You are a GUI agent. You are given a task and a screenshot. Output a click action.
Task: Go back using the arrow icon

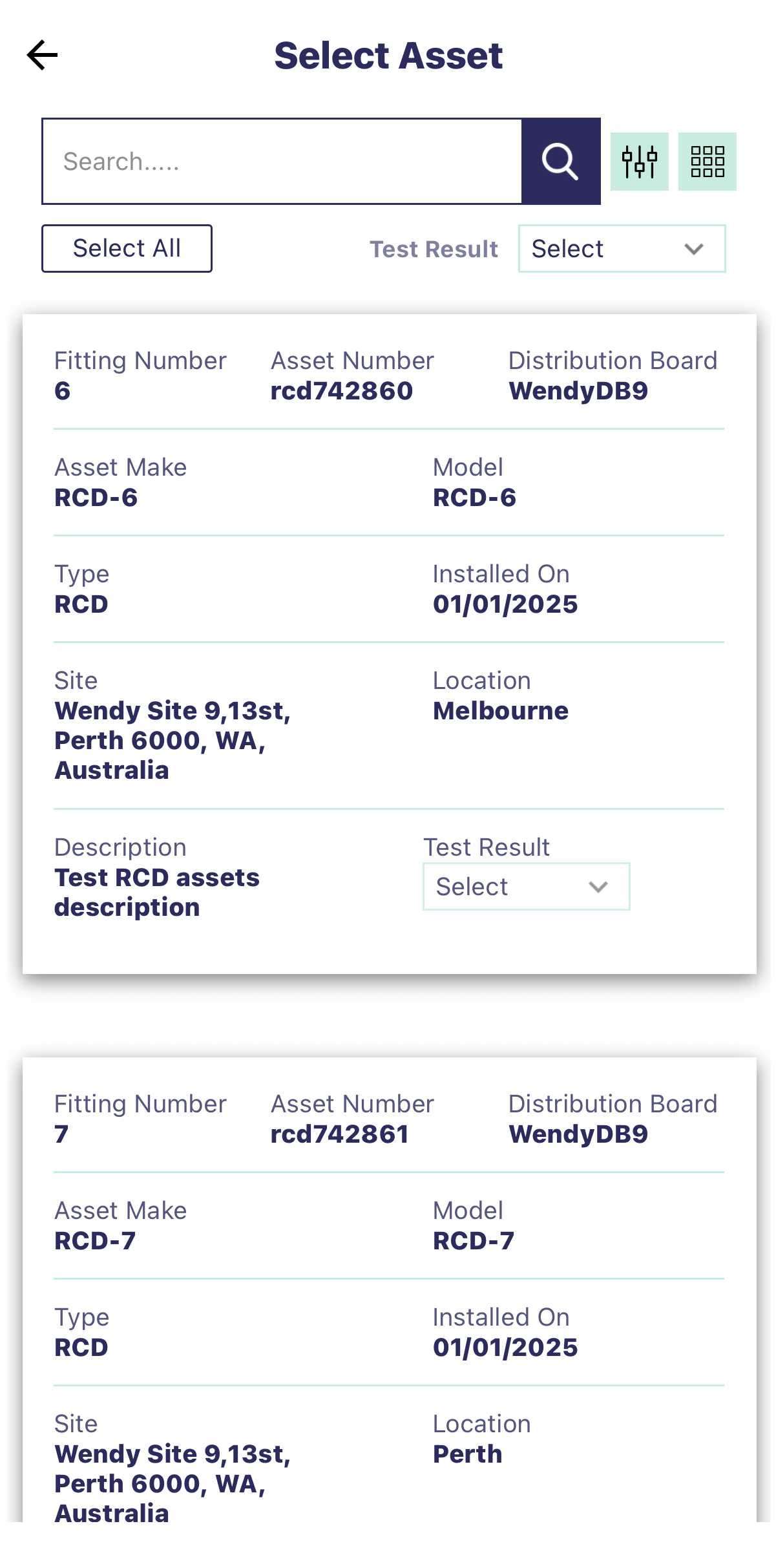[x=43, y=55]
